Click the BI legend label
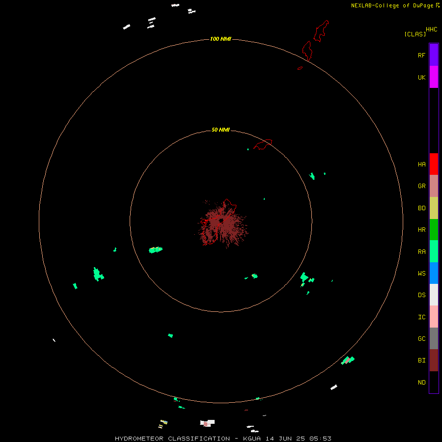Viewport: 442px width, 442px height. pos(421,360)
